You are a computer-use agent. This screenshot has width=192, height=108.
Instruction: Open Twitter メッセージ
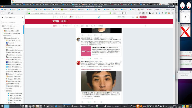coord(79,17)
